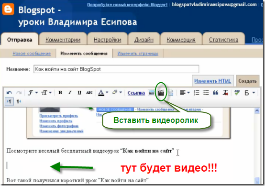Click the insert image icon
Viewport: 265px width, 186px height.
152,93
